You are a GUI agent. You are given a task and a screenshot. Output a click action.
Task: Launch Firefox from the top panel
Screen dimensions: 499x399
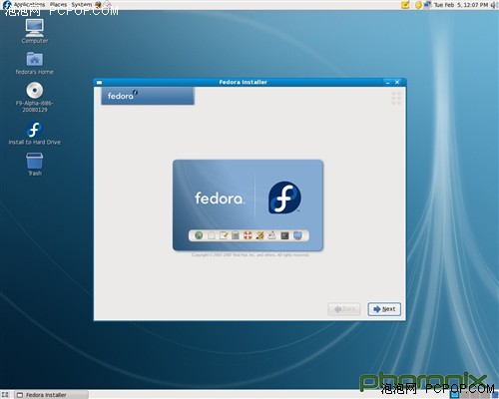click(98, 5)
